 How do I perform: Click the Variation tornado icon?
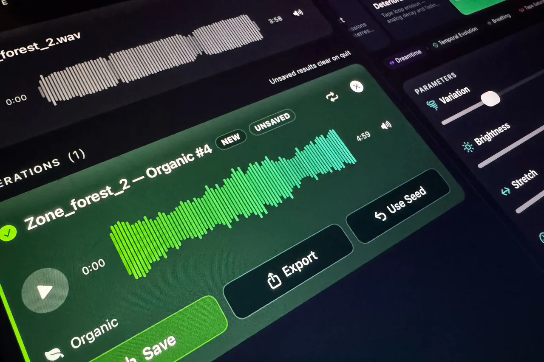[x=432, y=104]
